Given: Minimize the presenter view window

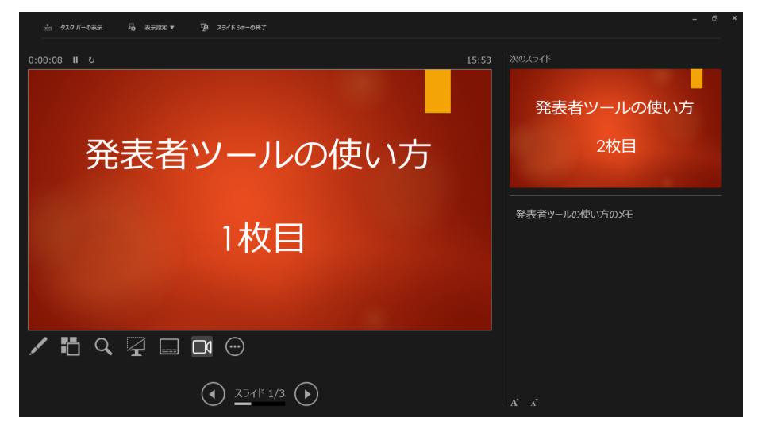Looking at the screenshot, I should click(695, 18).
